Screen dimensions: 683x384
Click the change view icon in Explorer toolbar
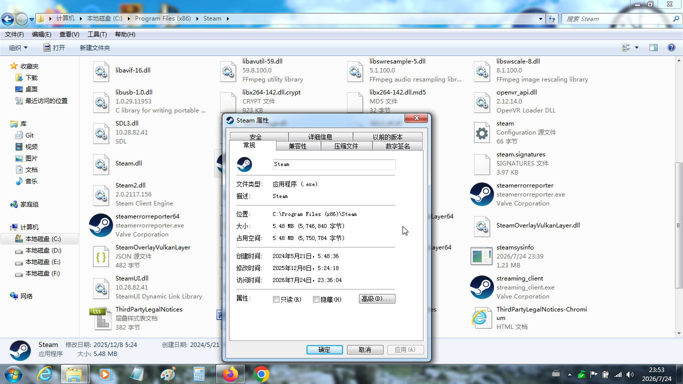(626, 47)
